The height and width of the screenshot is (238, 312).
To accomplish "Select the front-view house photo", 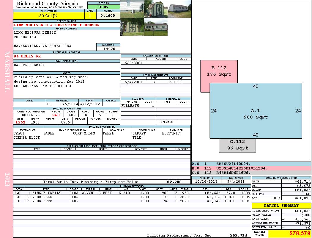I will click(x=156, y=27).
